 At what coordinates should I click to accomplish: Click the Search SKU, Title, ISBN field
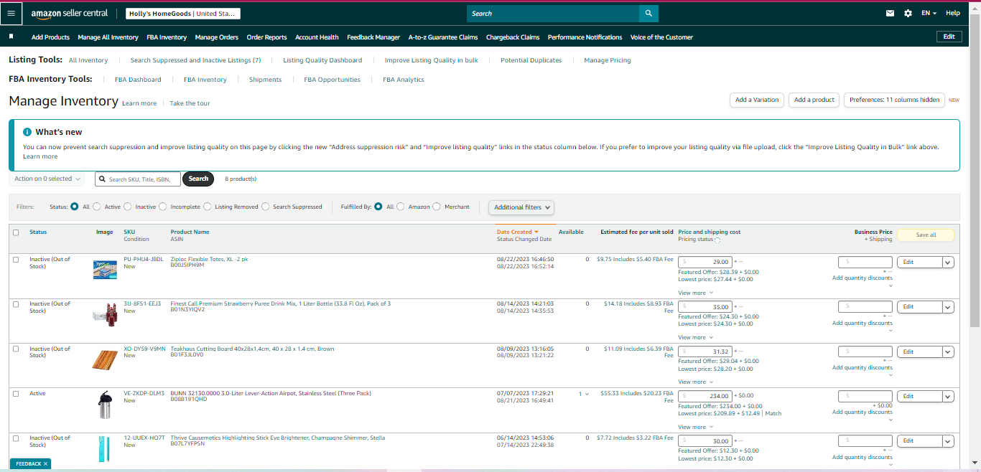click(x=137, y=179)
